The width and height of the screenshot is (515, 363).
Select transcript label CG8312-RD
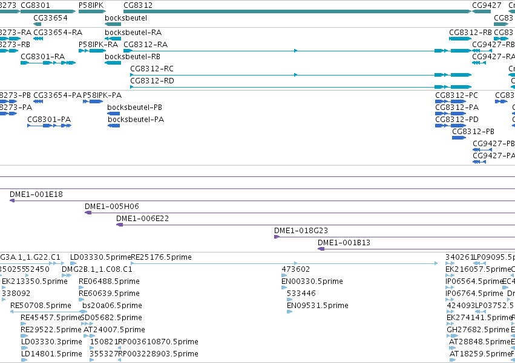pyautogui.click(x=152, y=81)
